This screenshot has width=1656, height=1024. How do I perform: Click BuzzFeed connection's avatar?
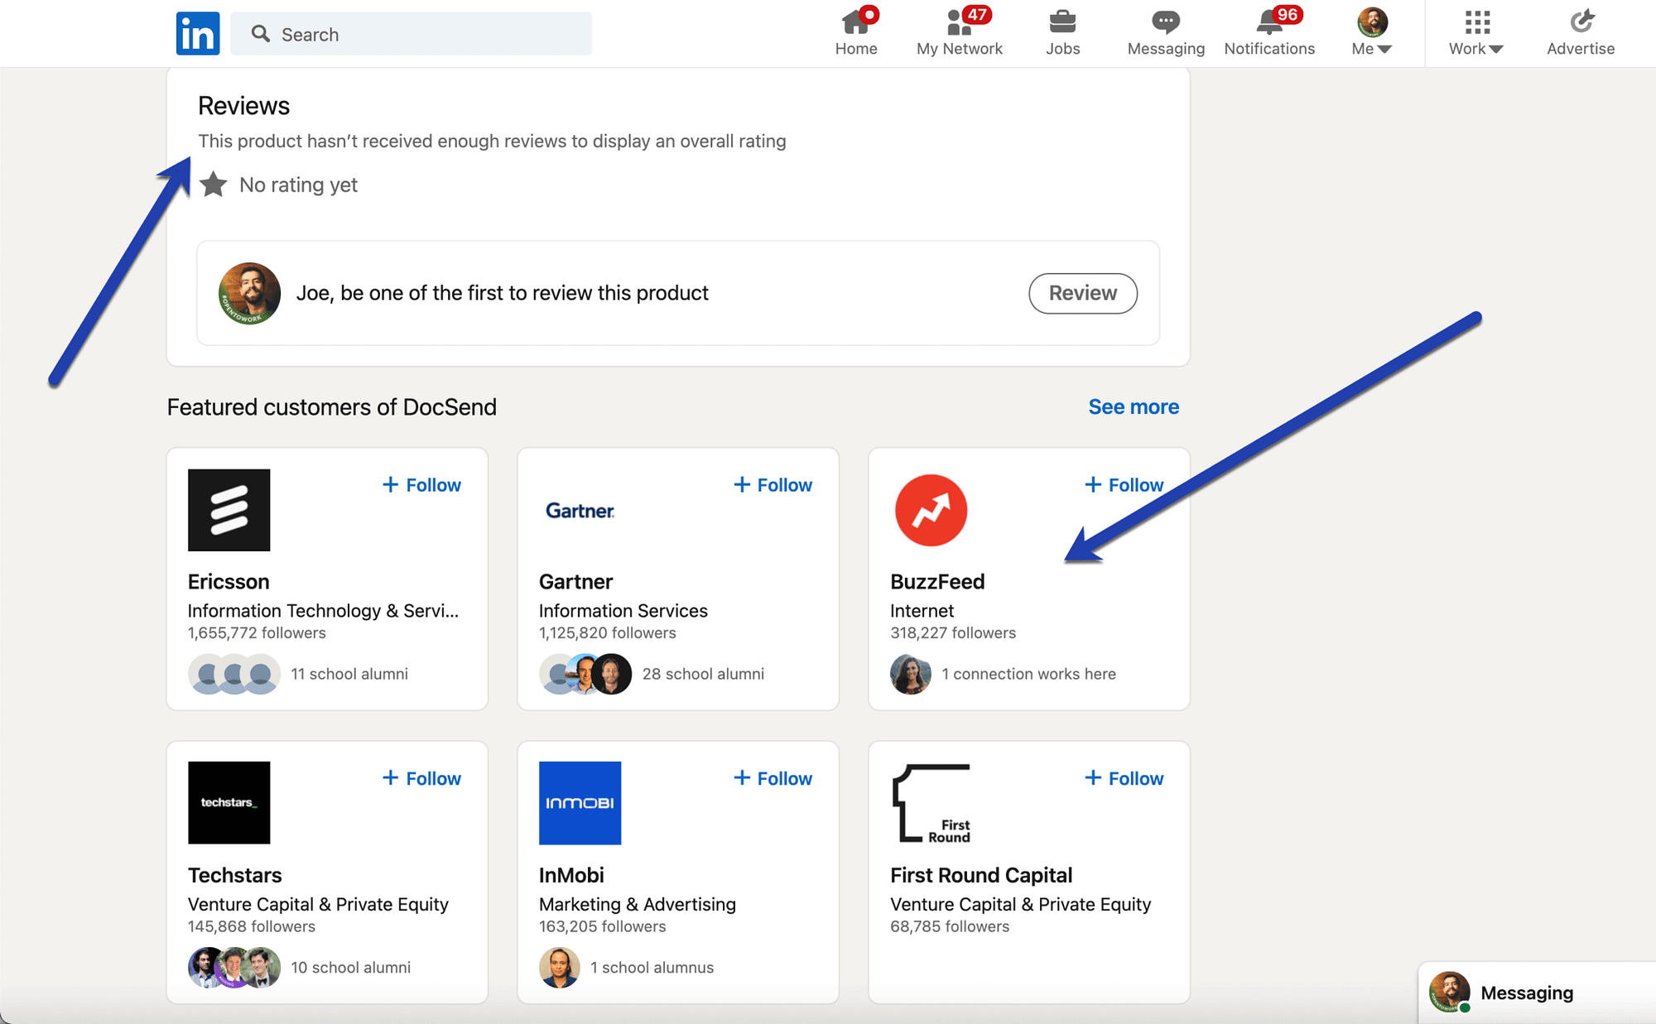point(911,674)
